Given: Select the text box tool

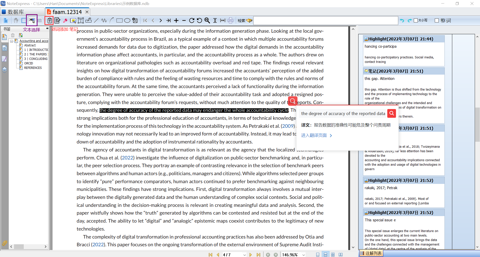Looking at the screenshot, I should (x=81, y=20).
